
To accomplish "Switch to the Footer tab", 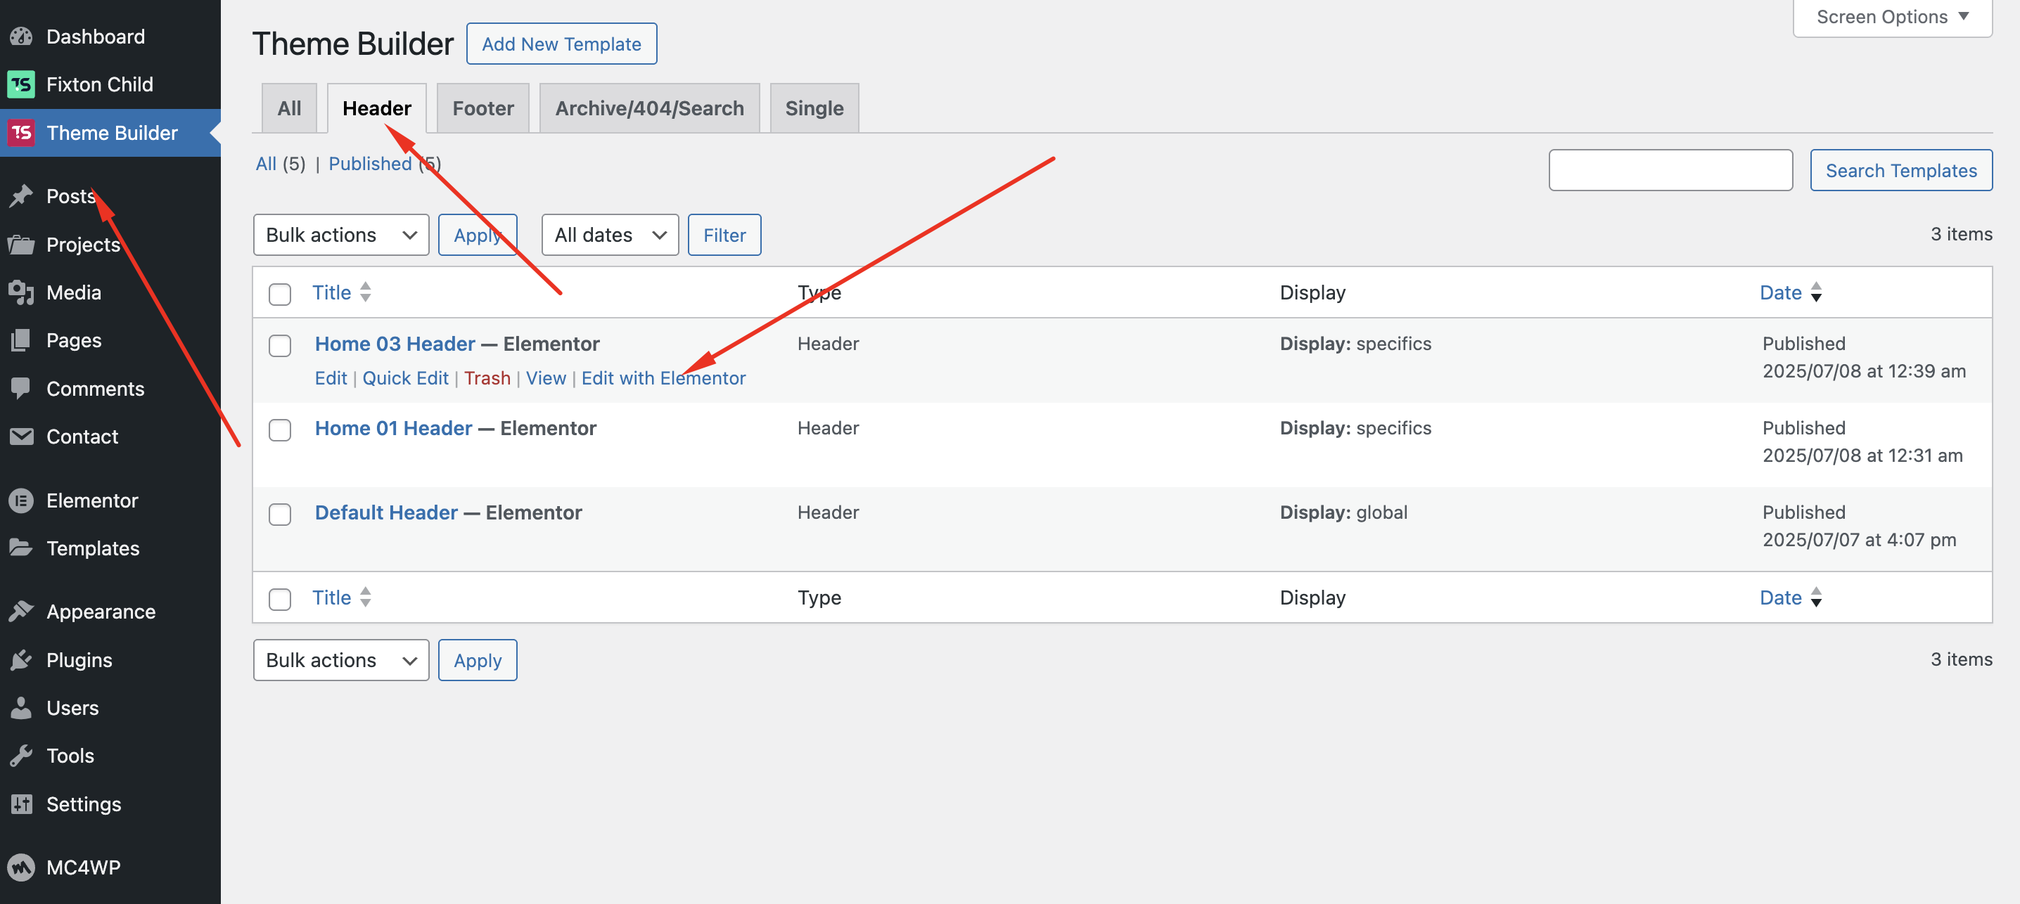I will pyautogui.click(x=482, y=108).
